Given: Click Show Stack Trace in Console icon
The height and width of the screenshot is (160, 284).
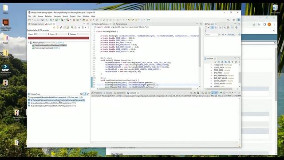Looking at the screenshot, I should pyautogui.click(x=81, y=94).
